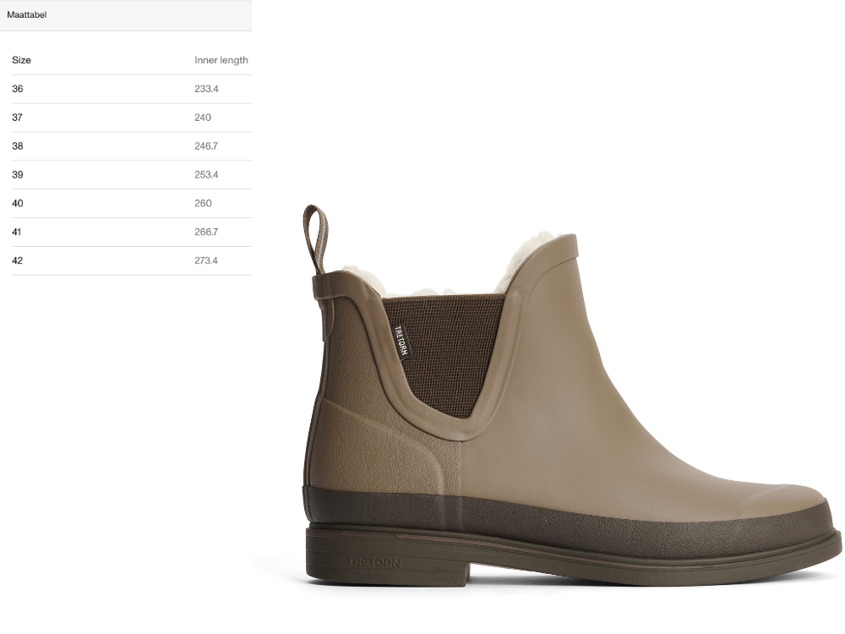Click the Size column header

coord(21,60)
